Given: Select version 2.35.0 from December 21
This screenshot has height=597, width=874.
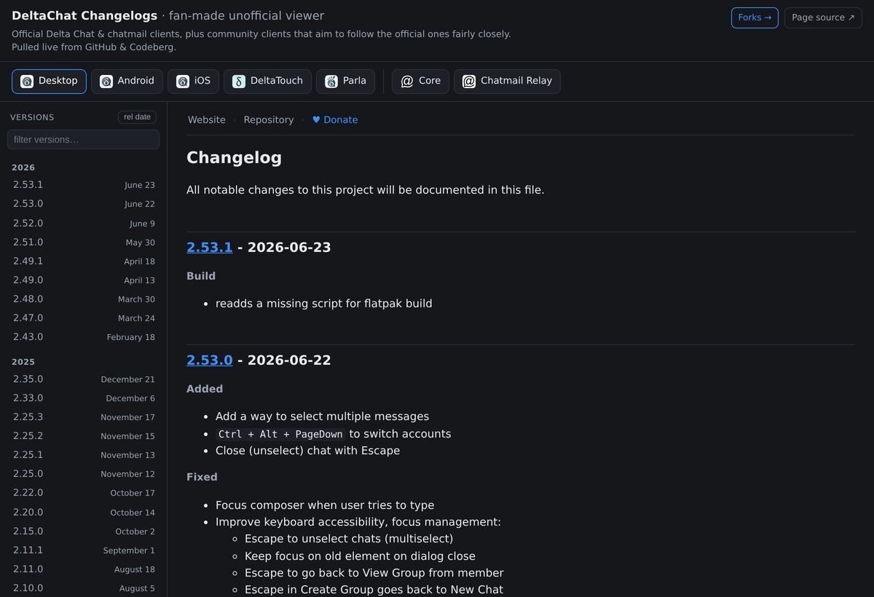Looking at the screenshot, I should (x=83, y=379).
